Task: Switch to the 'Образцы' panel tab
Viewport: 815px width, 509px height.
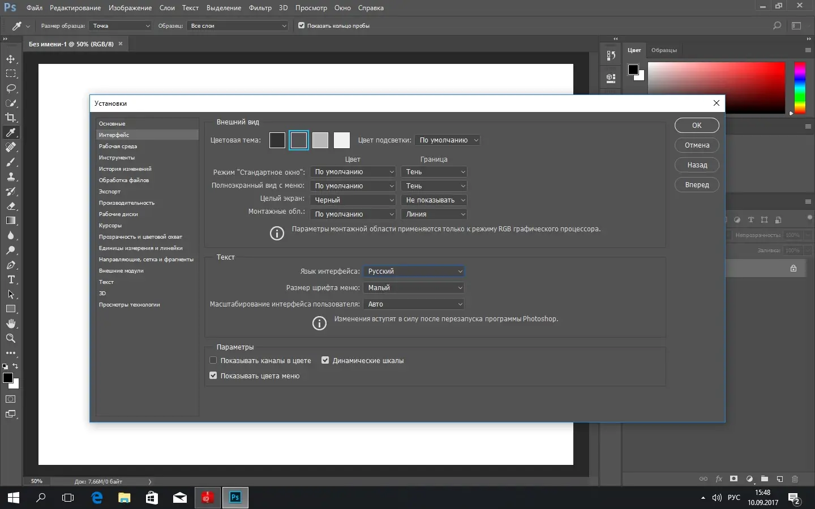Action: point(664,50)
